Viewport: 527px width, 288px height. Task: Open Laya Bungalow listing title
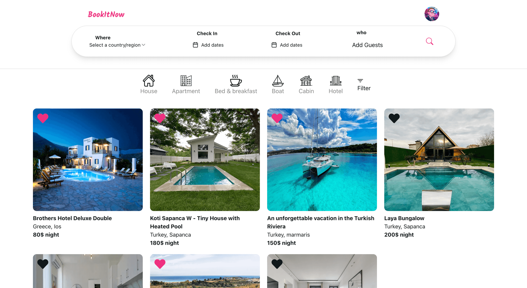pos(404,218)
